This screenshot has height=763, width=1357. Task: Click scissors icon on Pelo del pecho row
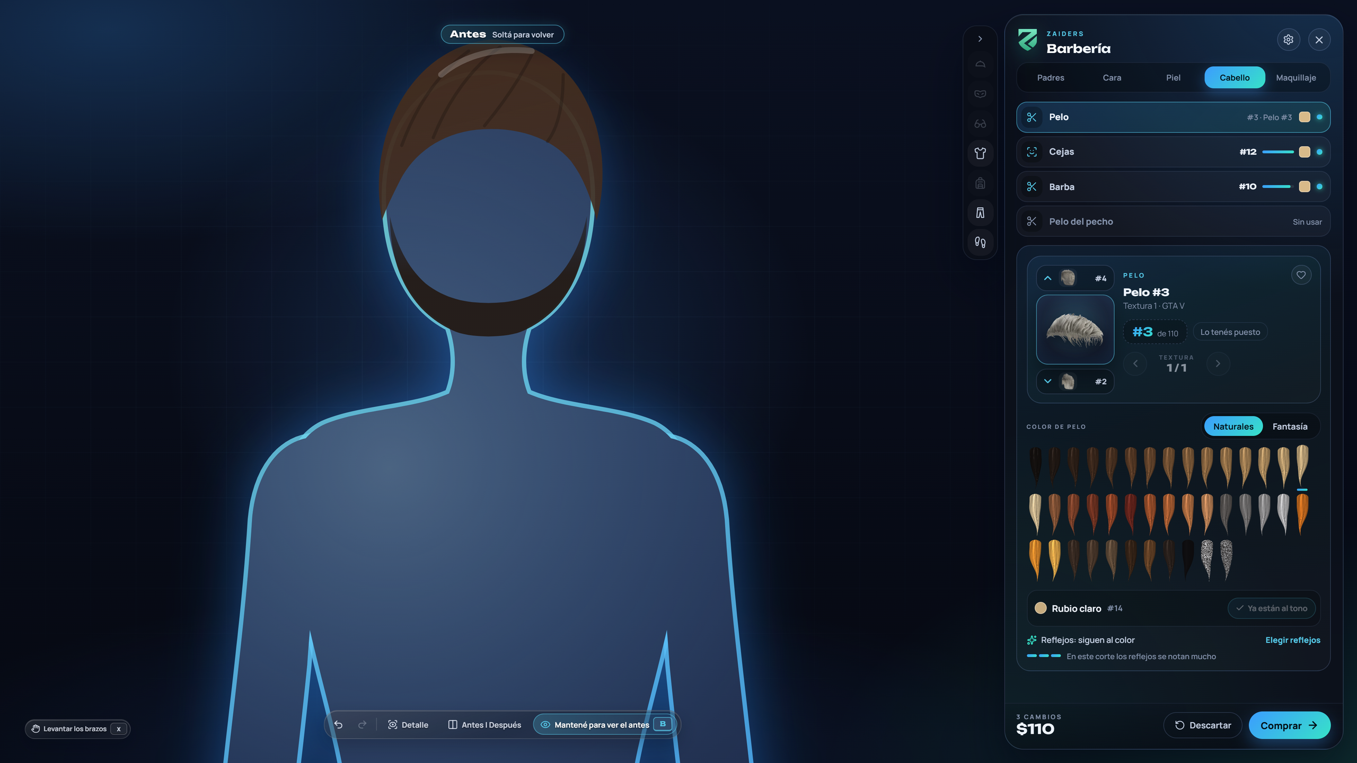[1032, 221]
